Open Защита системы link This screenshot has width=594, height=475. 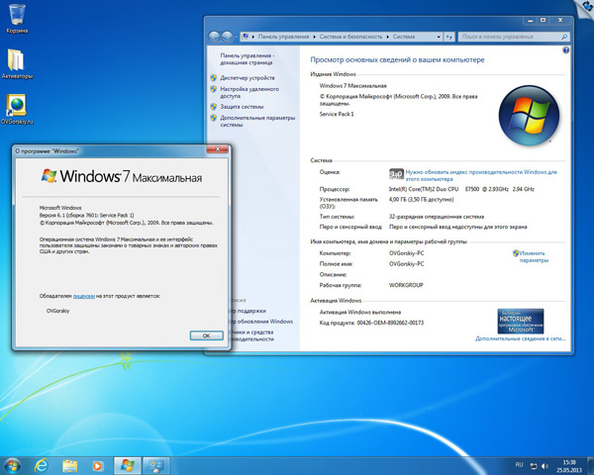[242, 107]
